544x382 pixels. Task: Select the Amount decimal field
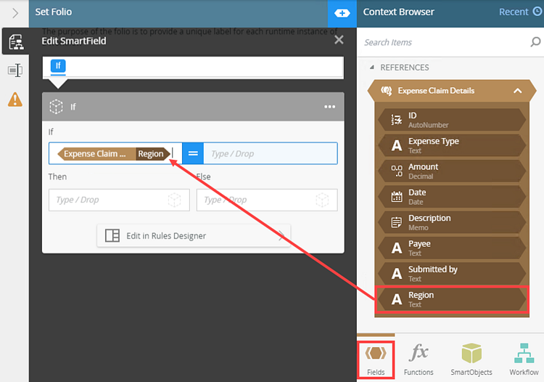click(452, 171)
